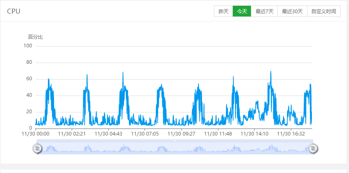Viewport: 349px width, 173px height.
Task: Click the 11/30 04:43 x-axis label
Action: pyautogui.click(x=108, y=134)
